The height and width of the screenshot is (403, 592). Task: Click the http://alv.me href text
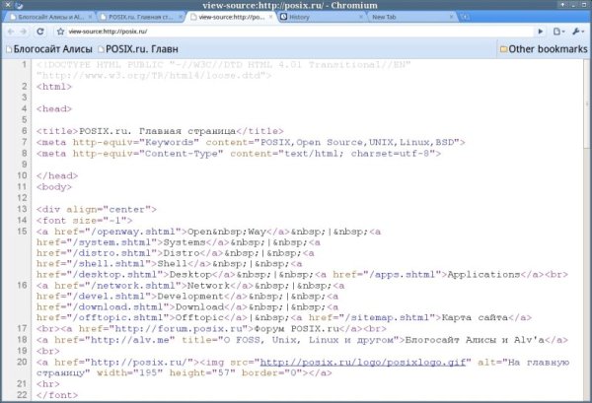tap(129, 340)
